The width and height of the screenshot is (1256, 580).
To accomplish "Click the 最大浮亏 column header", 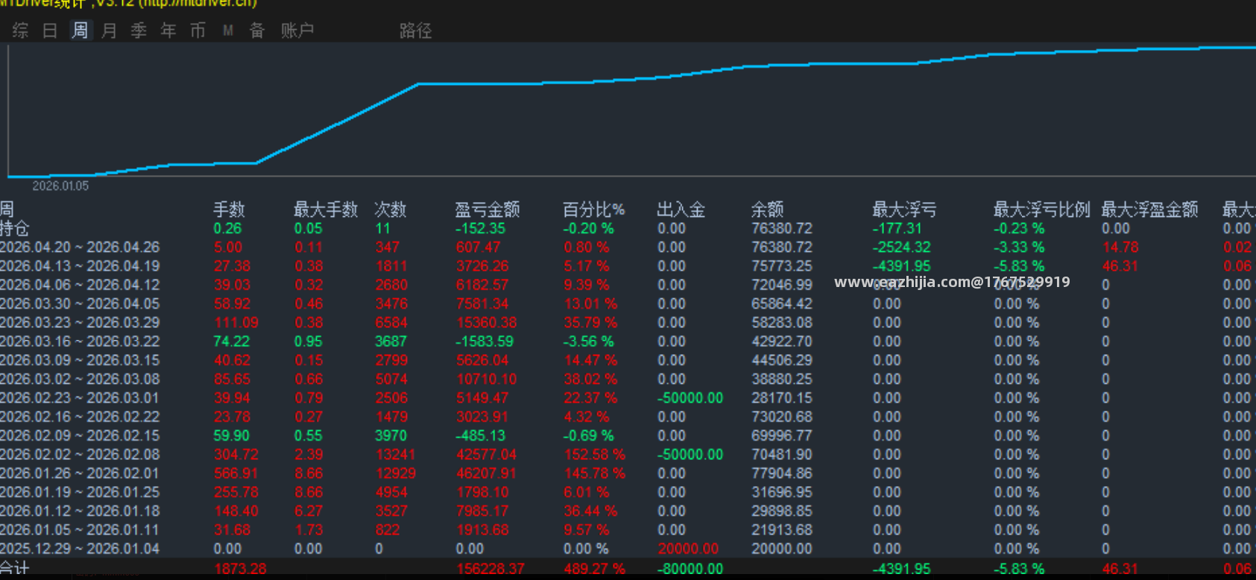I will pyautogui.click(x=904, y=209).
